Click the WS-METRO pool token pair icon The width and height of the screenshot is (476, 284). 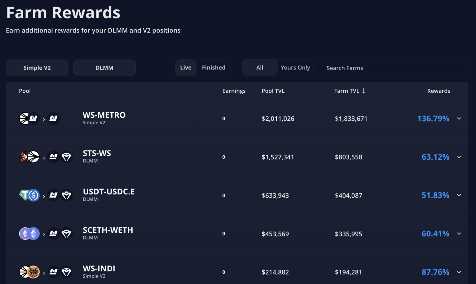tap(29, 118)
